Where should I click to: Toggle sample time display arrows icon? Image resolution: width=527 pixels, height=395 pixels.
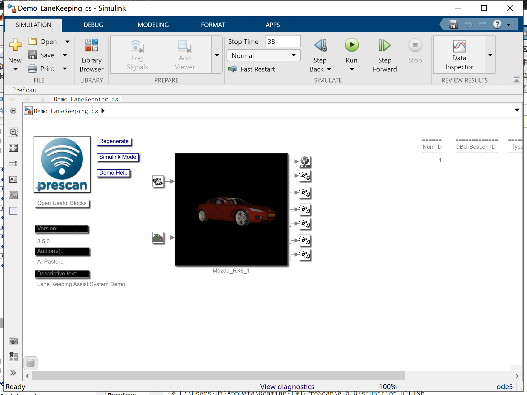coord(13,164)
